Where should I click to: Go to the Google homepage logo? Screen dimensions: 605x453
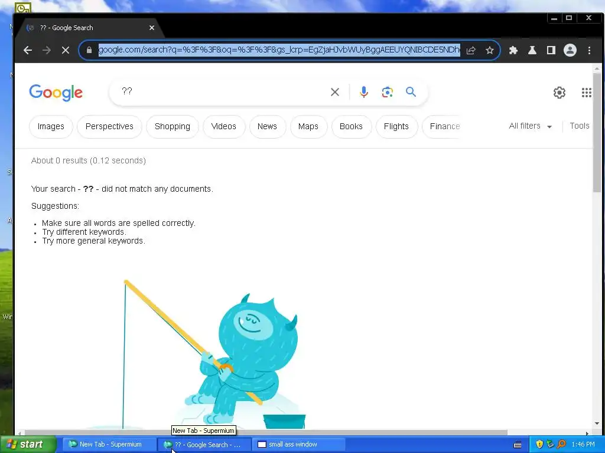[x=56, y=93]
